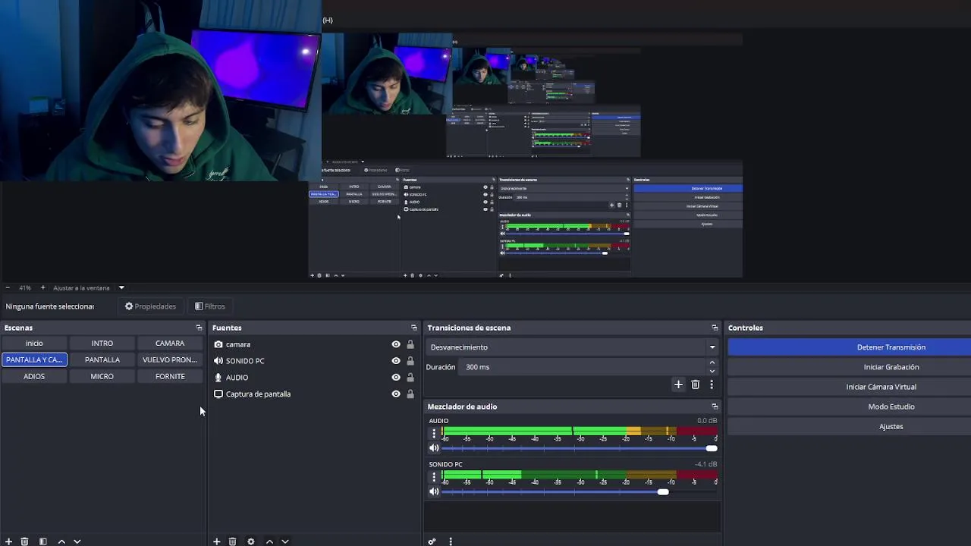Open AUDIO channel three-dots options
The image size is (971, 546).
pos(434,434)
